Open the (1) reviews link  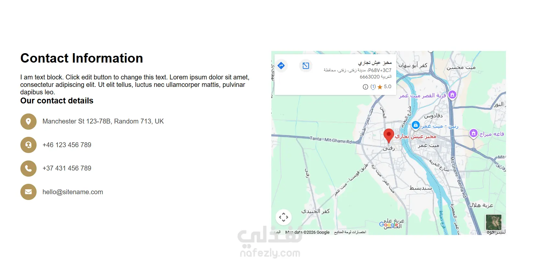(373, 87)
